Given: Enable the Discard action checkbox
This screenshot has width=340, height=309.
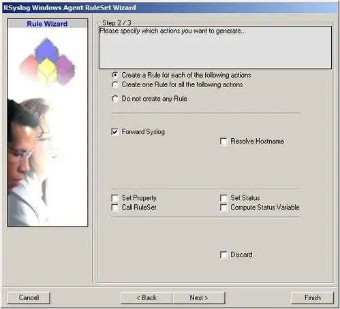Looking at the screenshot, I should point(223,255).
